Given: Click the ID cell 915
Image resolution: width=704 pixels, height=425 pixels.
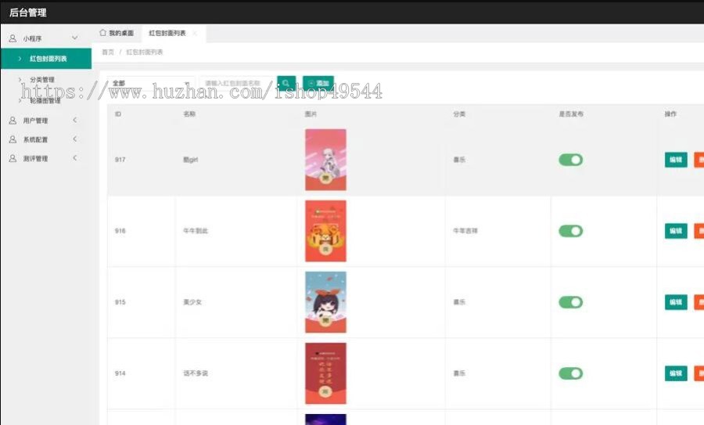Looking at the screenshot, I should point(120,302).
